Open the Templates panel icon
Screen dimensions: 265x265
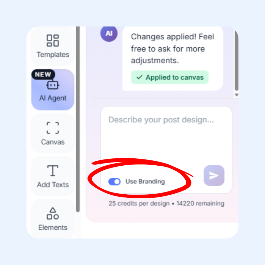[x=53, y=41]
